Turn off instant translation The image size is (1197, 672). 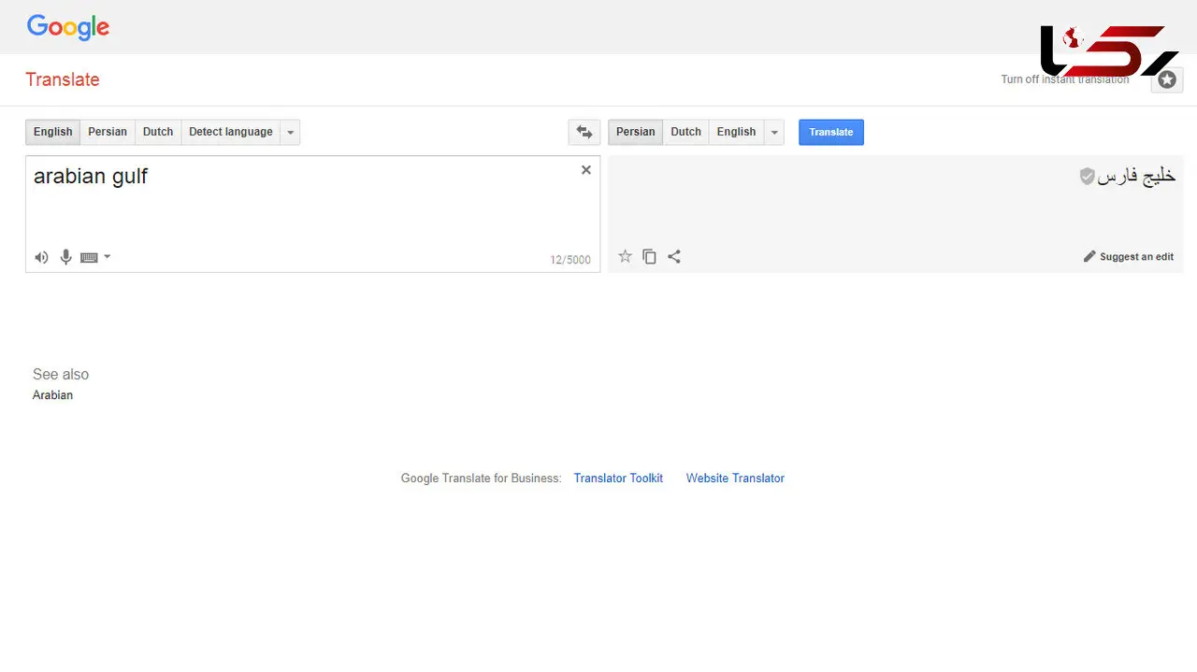[x=1065, y=79]
